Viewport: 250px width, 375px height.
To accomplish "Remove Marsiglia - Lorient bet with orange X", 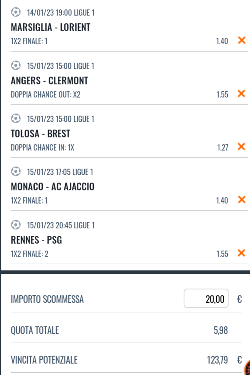I will (241, 41).
